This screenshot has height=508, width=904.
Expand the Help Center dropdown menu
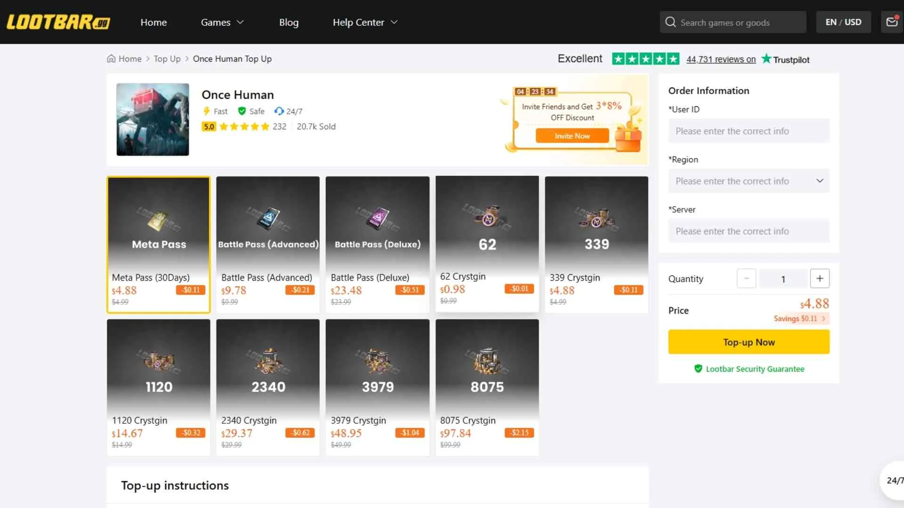(x=365, y=22)
